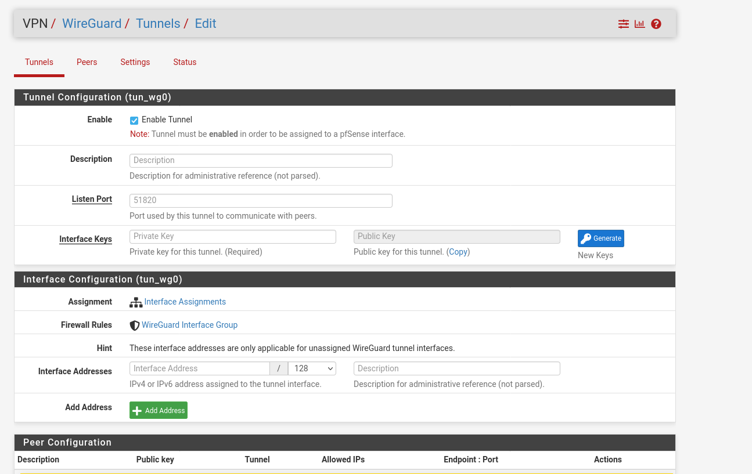Click the Public Key field
The image size is (752, 474).
point(457,237)
